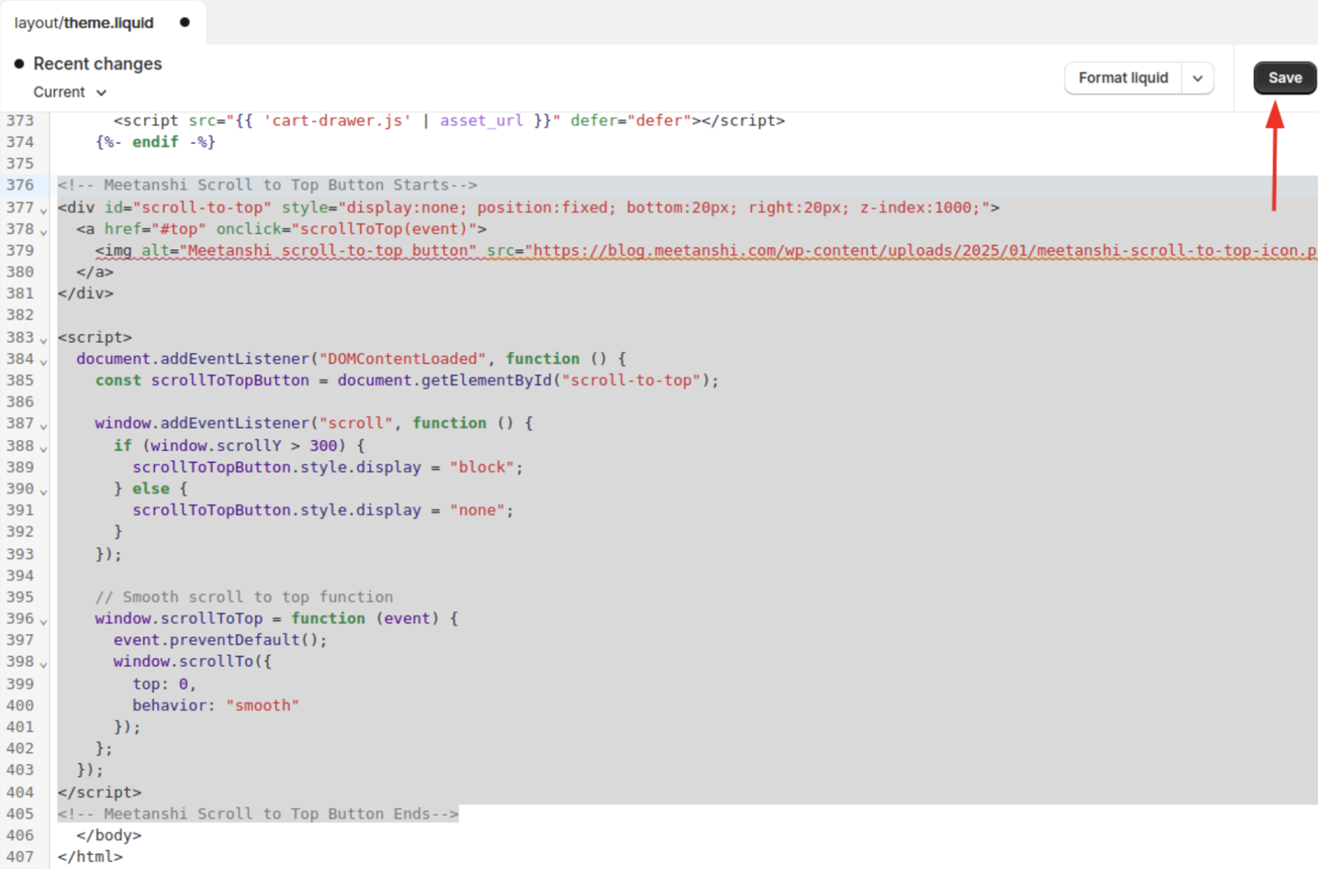Collapse the else fold at line 390
Image resolution: width=1318 pixels, height=869 pixels.
44,491
